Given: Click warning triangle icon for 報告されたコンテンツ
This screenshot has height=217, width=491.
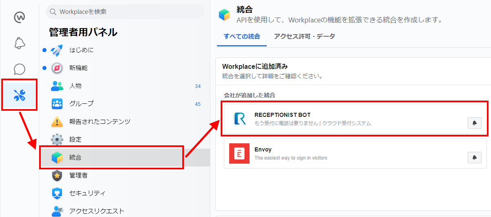Looking at the screenshot, I should tap(57, 122).
